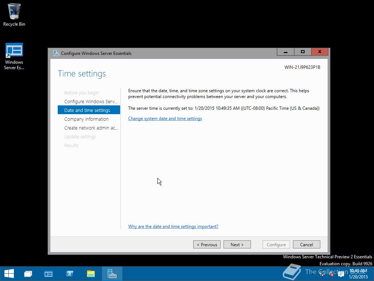Open File Explorer from the taskbar
The width and height of the screenshot is (374, 281).
pyautogui.click(x=91, y=274)
